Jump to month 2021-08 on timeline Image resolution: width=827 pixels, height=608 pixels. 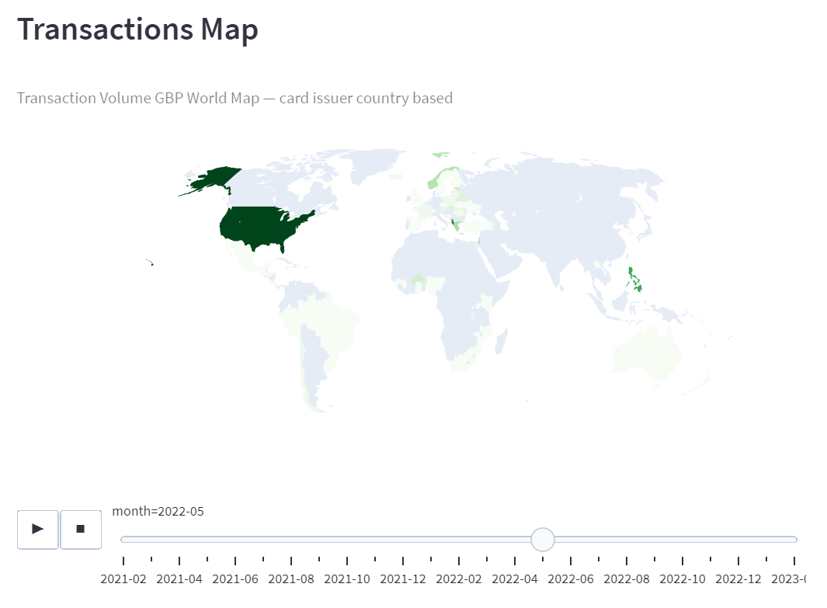click(x=291, y=578)
